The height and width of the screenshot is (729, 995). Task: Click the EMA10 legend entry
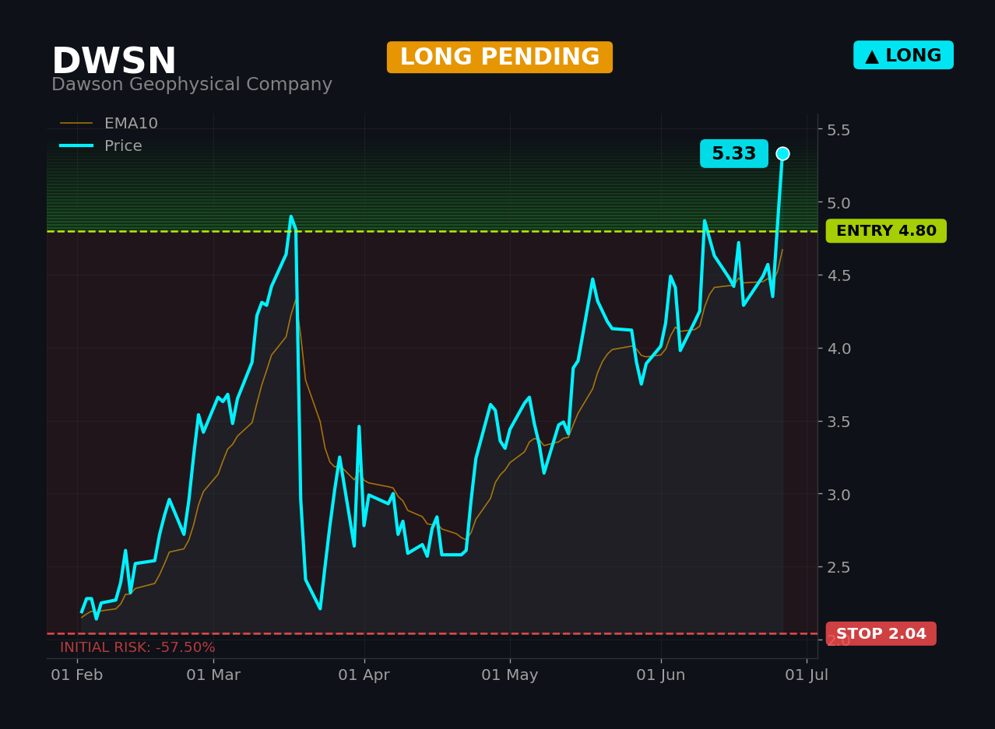109,124
